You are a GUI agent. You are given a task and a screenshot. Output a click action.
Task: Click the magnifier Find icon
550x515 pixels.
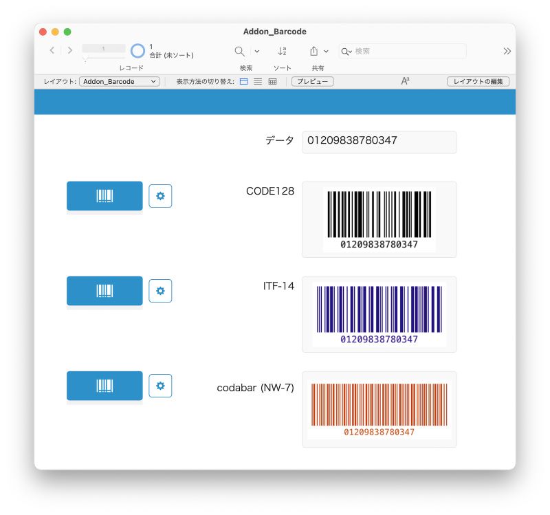click(239, 51)
